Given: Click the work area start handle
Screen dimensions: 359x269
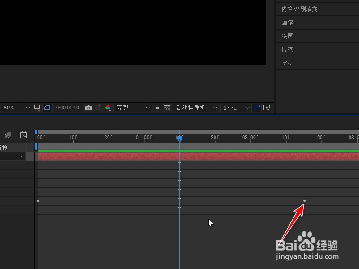Looking at the screenshot, I should click(x=36, y=147).
